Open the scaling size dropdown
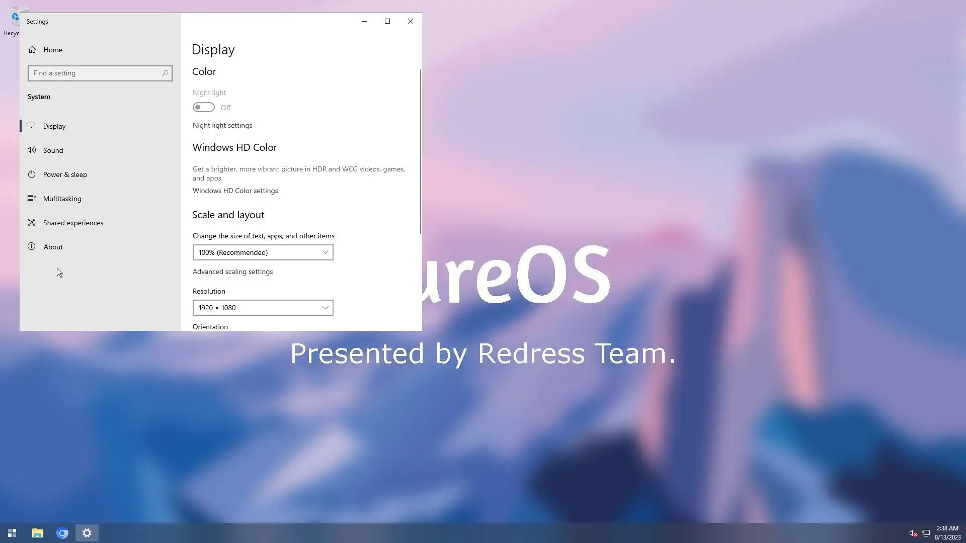Image resolution: width=966 pixels, height=543 pixels. pyautogui.click(x=263, y=252)
